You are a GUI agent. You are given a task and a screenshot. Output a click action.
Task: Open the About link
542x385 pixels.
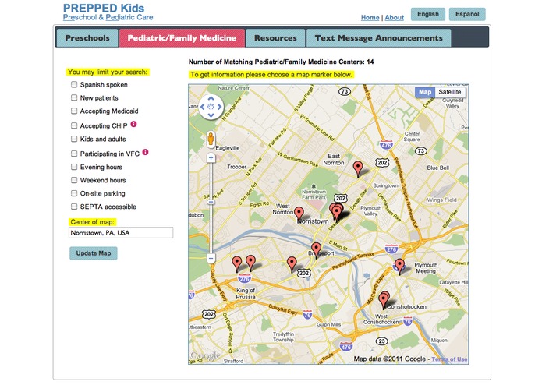pos(395,18)
